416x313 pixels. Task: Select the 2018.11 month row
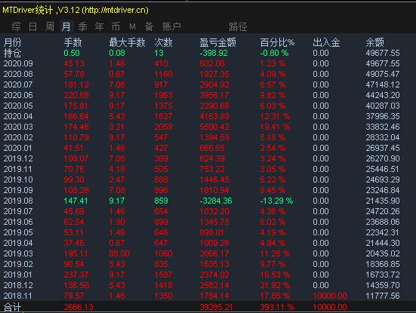[208, 296]
